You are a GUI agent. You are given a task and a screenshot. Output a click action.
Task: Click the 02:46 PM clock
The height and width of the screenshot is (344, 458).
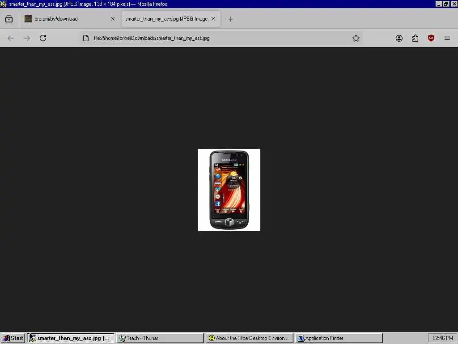click(x=442, y=338)
